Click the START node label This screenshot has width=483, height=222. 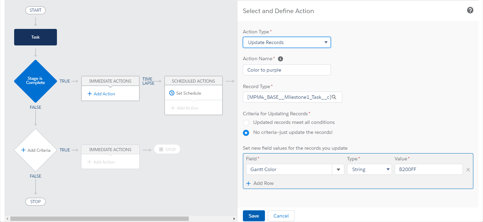[36, 10]
